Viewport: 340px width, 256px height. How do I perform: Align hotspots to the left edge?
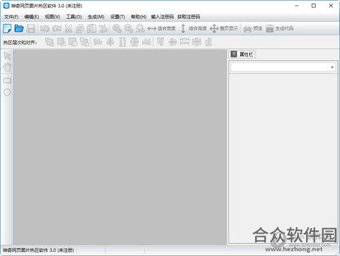tap(98, 42)
